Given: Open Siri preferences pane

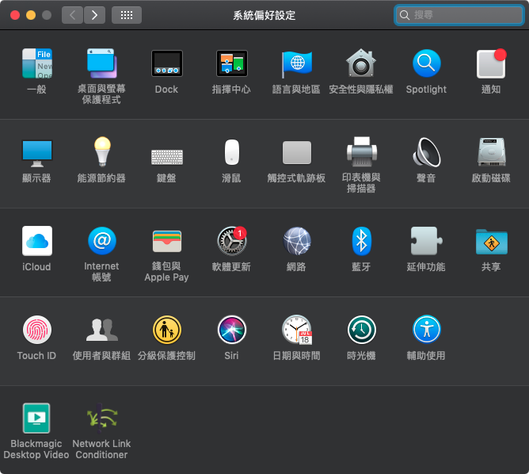Looking at the screenshot, I should coord(231,330).
